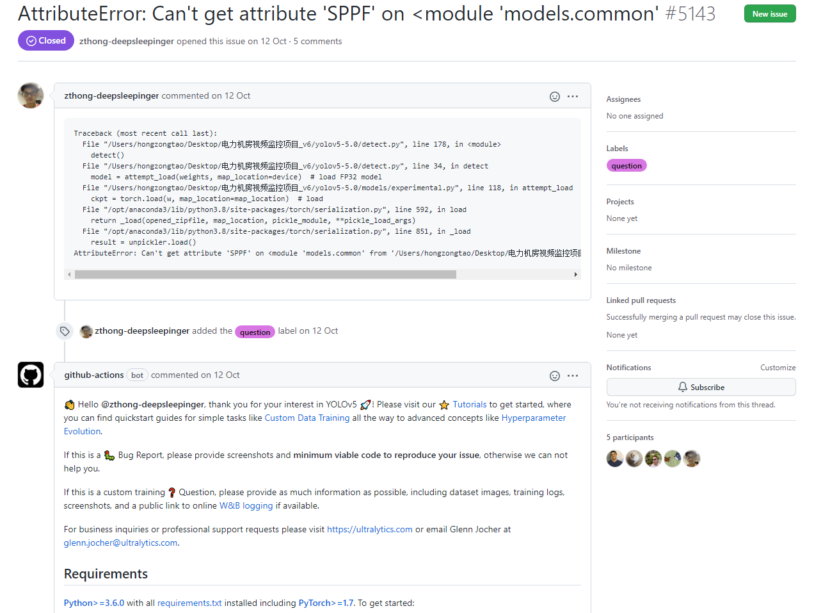
Task: Click the New issue button
Action: coord(769,13)
